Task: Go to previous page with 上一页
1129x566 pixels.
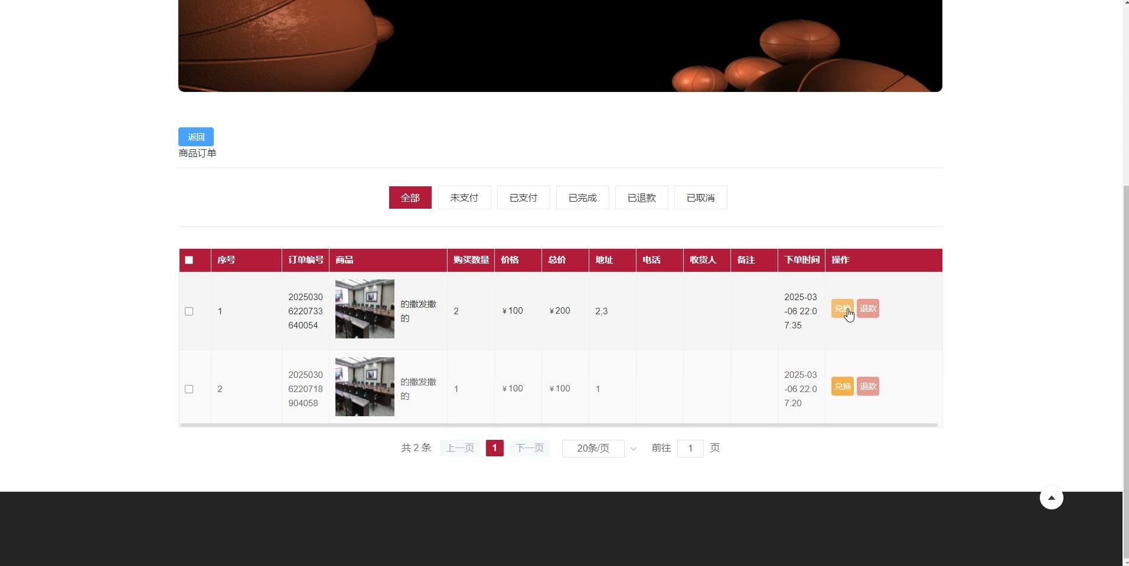Action: tap(460, 448)
